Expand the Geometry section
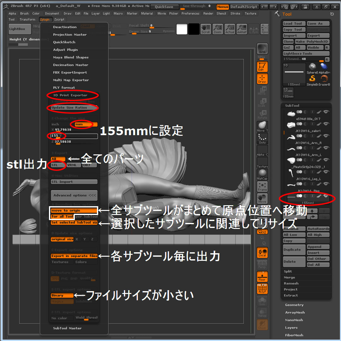341x341 pixels. (294, 305)
